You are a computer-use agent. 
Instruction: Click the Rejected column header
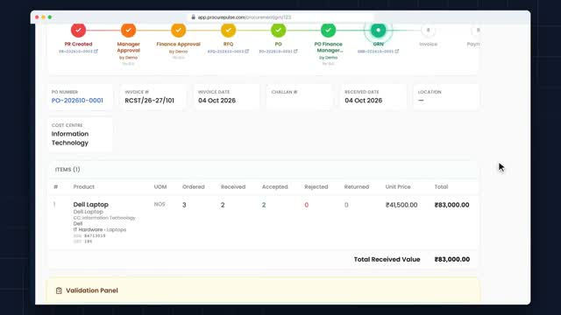click(316, 186)
